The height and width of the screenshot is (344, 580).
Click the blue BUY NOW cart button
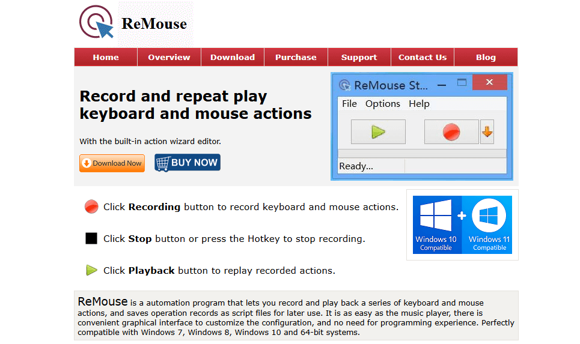tap(188, 163)
